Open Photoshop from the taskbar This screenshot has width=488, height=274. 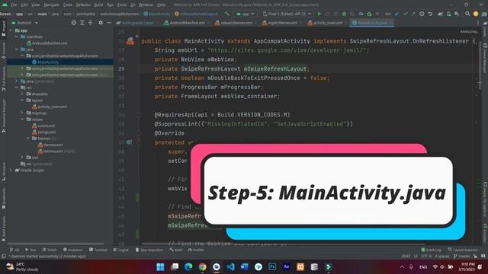tap(272, 267)
